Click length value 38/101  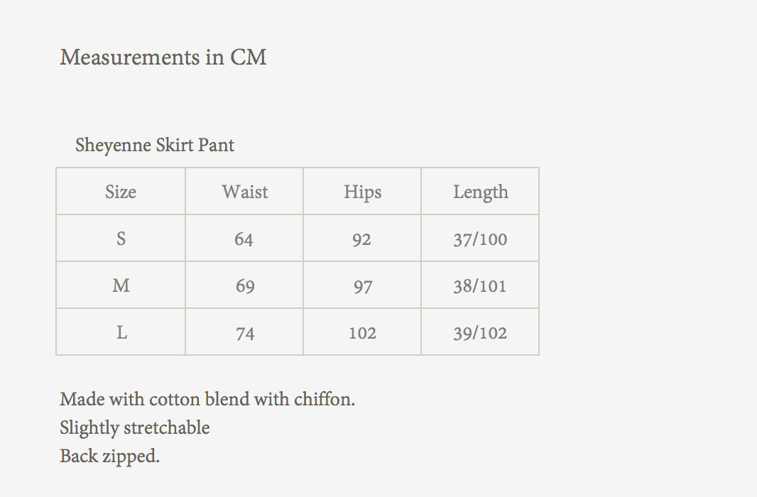coord(480,286)
